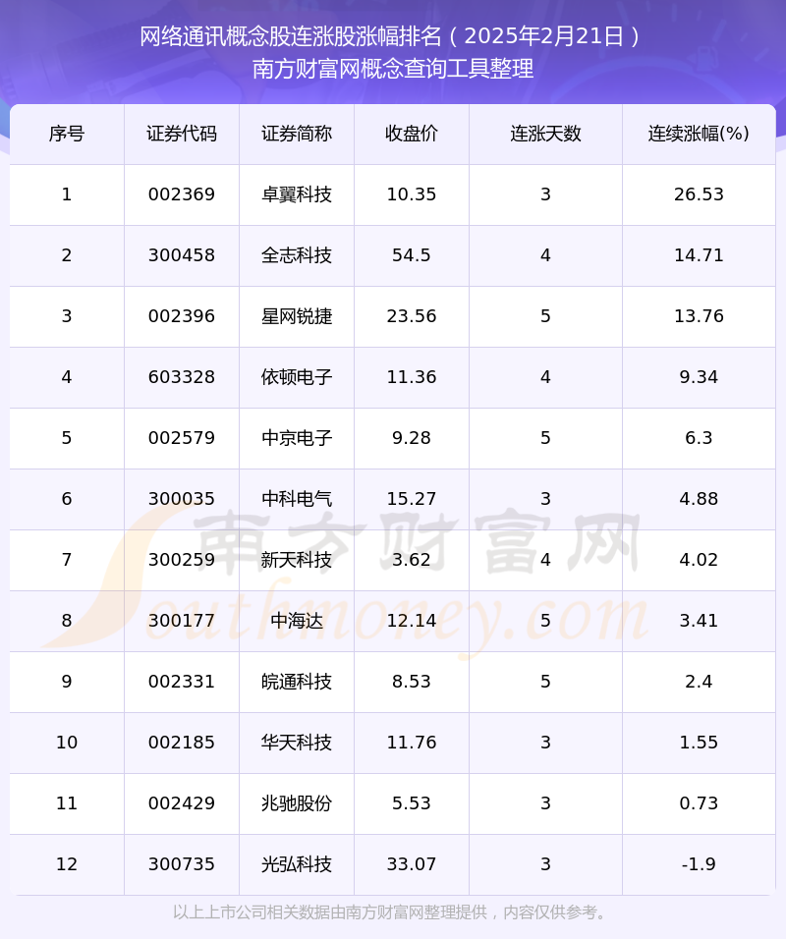Click the 0.73 gain value
The height and width of the screenshot is (939, 786).
pyautogui.click(x=699, y=803)
